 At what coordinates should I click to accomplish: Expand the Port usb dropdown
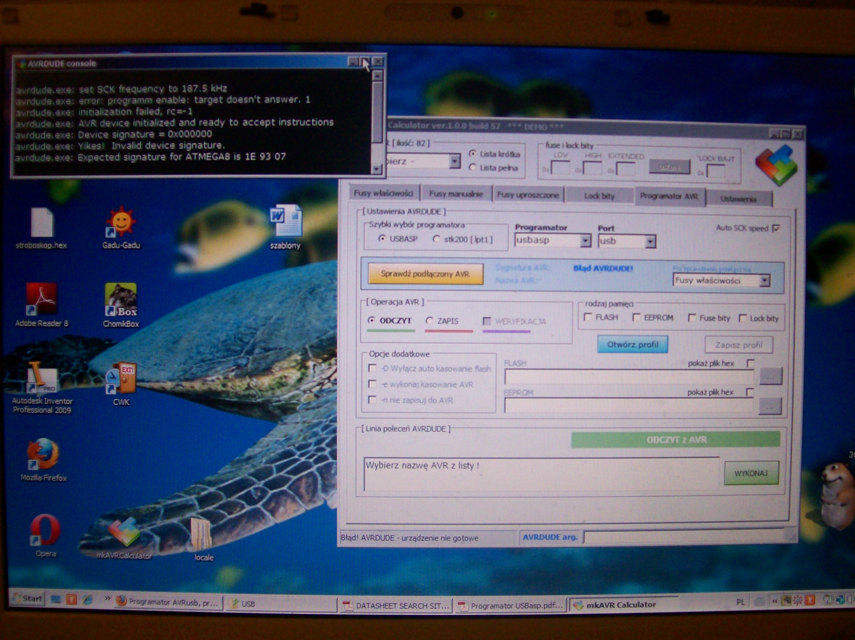click(650, 242)
